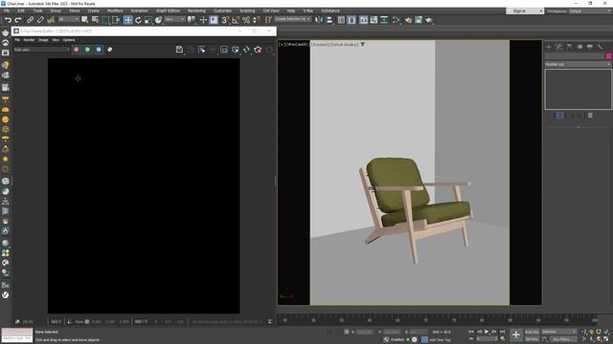Click the Mirror tool icon
The height and width of the screenshot is (344, 613).
pos(319,20)
